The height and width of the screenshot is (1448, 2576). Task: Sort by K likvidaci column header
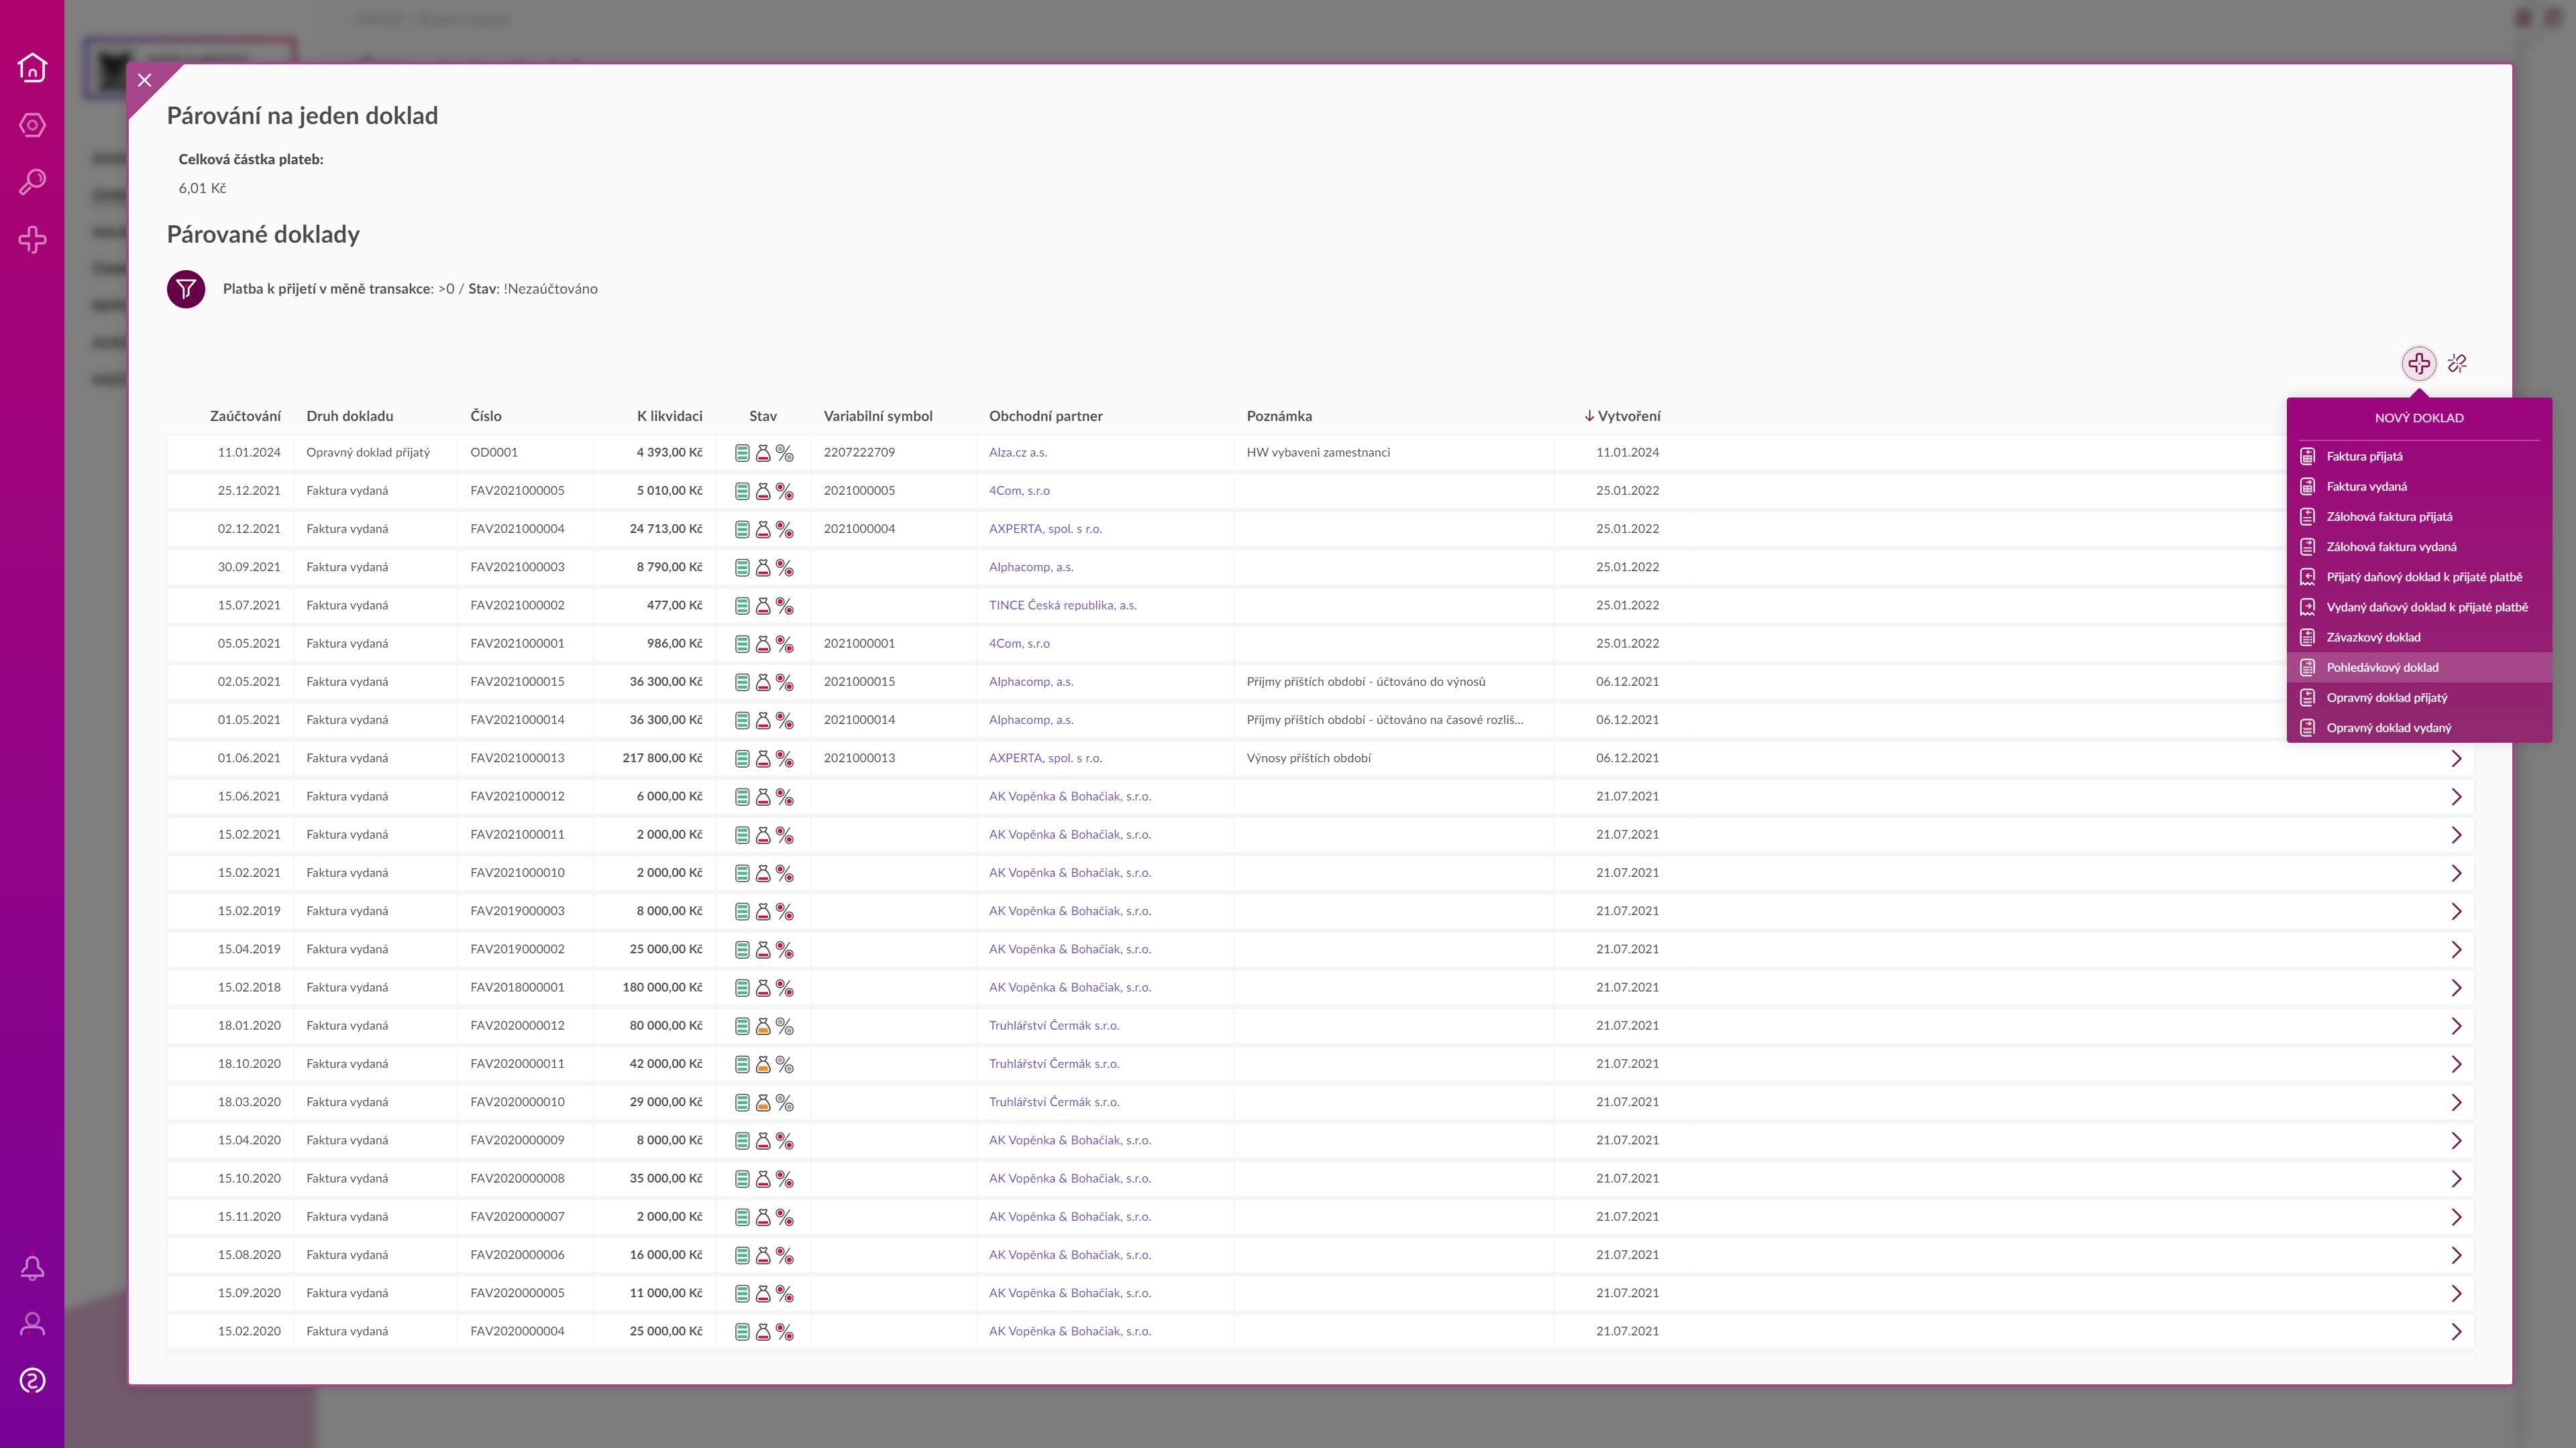(x=670, y=416)
